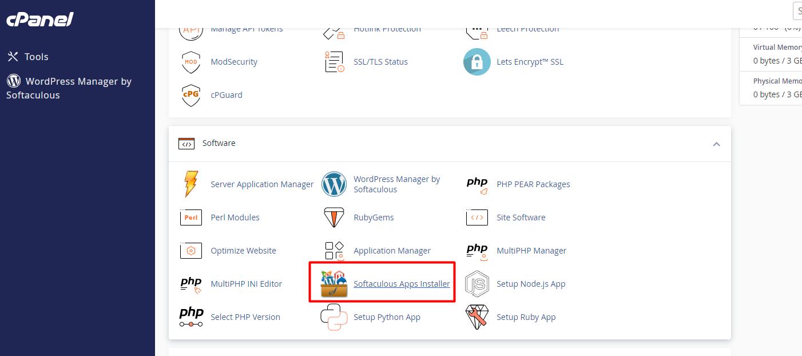
Task: Click the Software section header icon
Action: [186, 144]
